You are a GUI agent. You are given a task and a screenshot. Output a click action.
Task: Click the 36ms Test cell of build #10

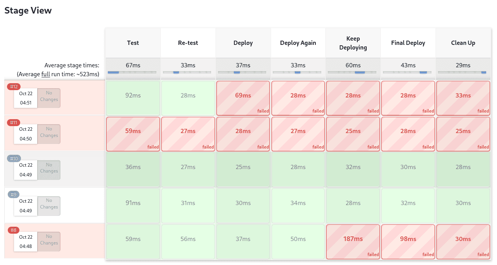click(133, 170)
